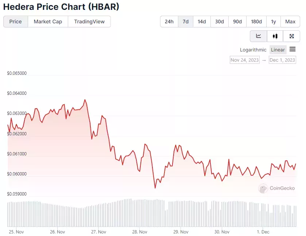The width and height of the screenshot is (306, 236).
Task: Set range to 14d
Action: pos(202,22)
